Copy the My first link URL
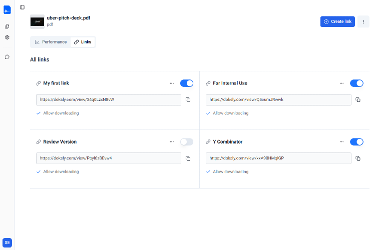This screenshot has height=250, width=385. [x=188, y=100]
